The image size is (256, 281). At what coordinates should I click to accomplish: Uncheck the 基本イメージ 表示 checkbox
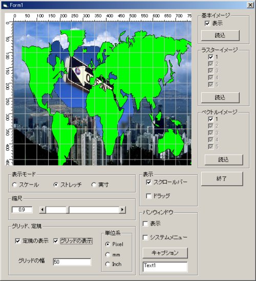click(207, 23)
